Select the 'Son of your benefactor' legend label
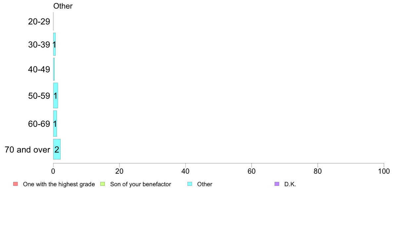Viewport: 393px width, 243px height. click(x=141, y=184)
